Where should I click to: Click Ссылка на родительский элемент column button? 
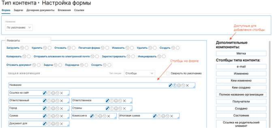241,124
